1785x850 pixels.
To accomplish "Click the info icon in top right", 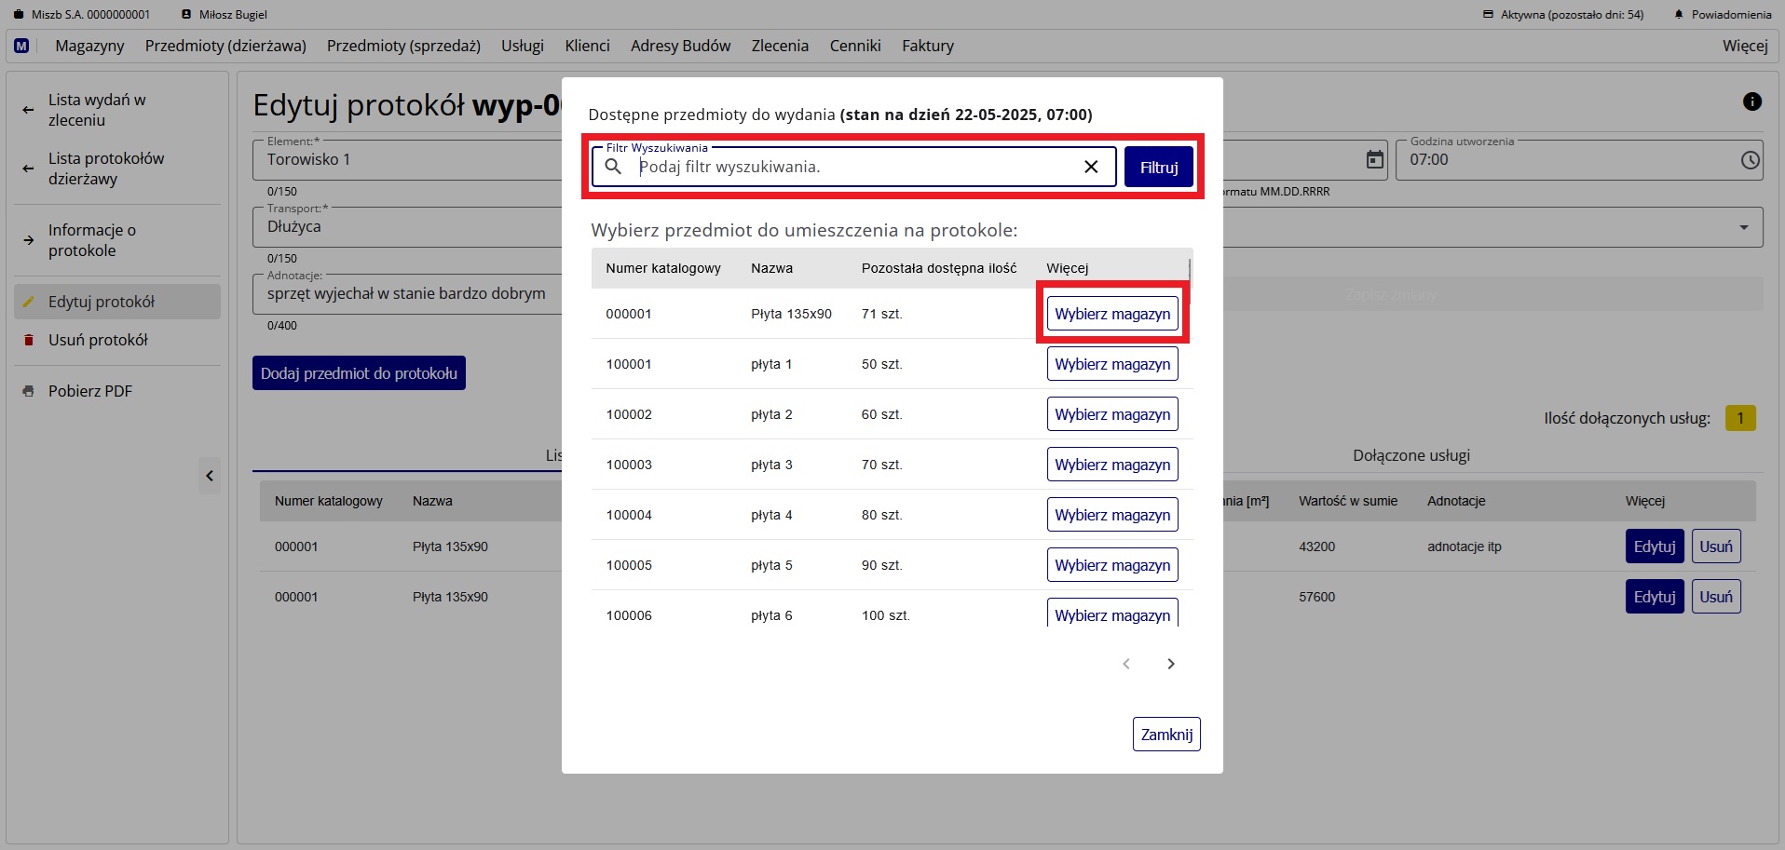I will [x=1751, y=101].
